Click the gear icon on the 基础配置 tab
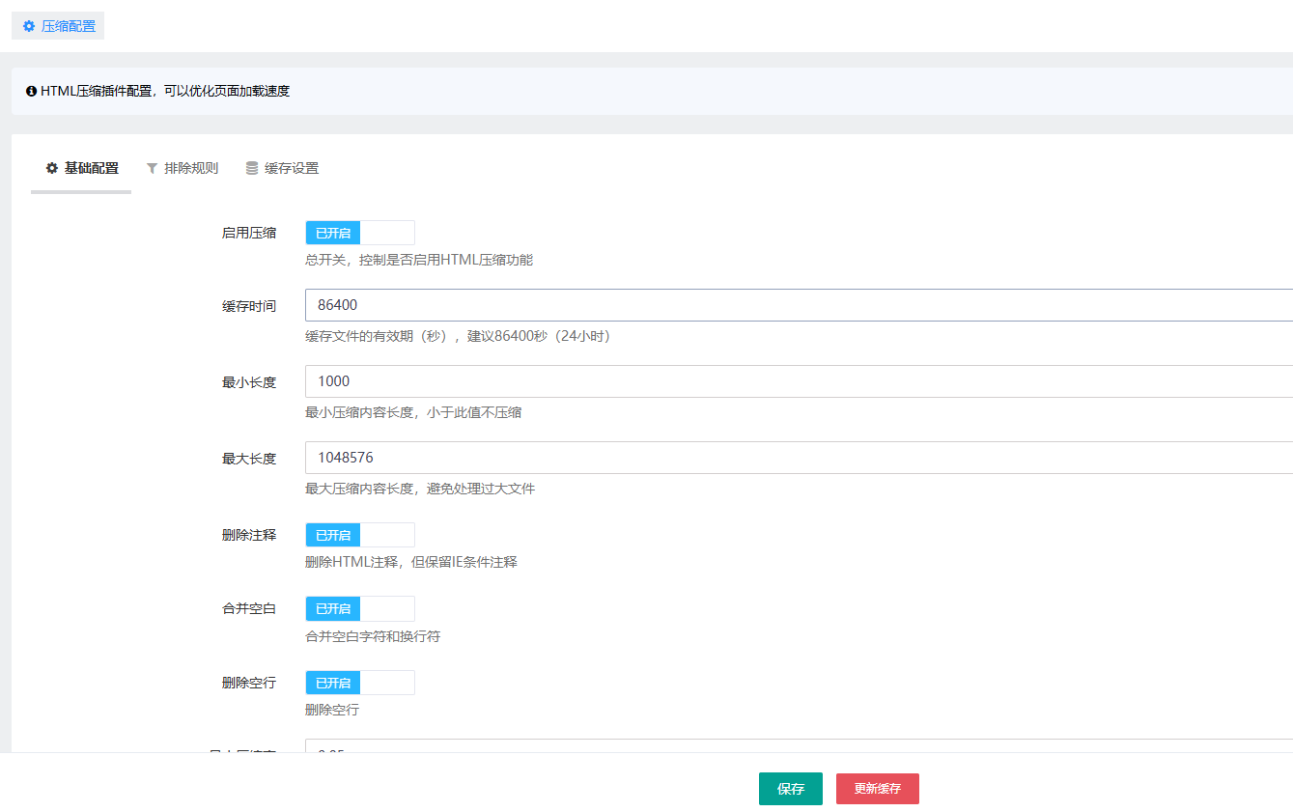 point(52,168)
